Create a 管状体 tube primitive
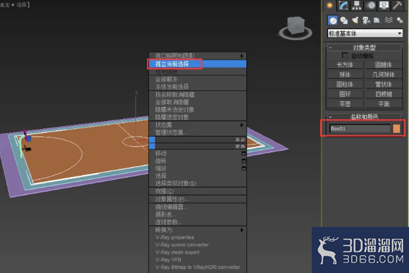Screen dimensions: 409x273 point(384,84)
